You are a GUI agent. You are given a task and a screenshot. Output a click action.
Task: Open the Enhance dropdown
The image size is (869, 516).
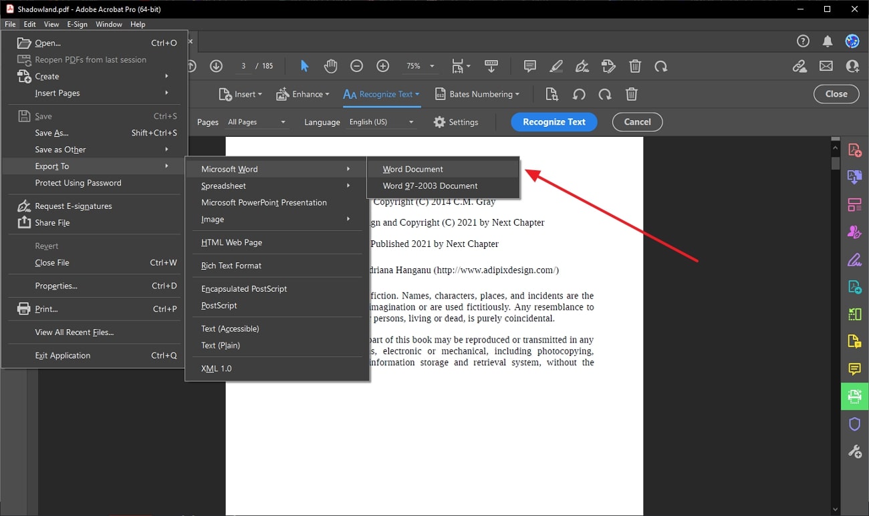pos(303,94)
